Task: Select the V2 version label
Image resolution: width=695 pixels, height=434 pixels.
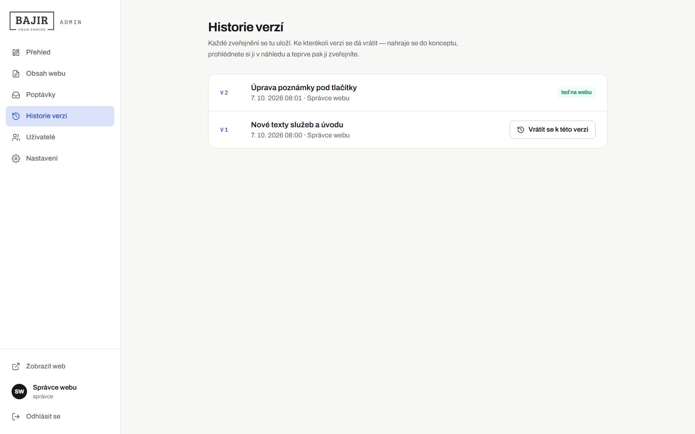Action: [224, 93]
